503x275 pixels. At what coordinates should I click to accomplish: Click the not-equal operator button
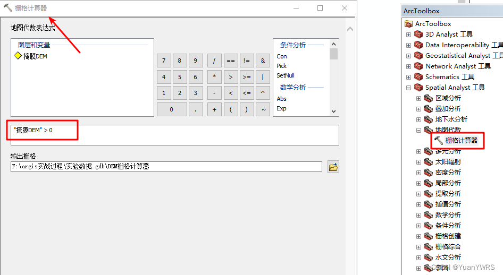pos(246,61)
